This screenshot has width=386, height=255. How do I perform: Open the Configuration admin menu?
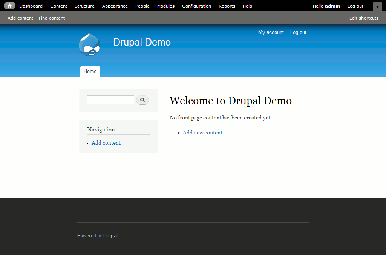(196, 6)
